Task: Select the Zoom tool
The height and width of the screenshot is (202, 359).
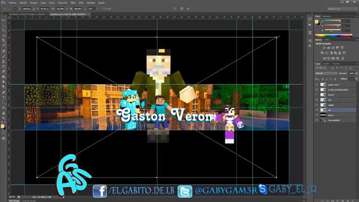Action: (x=3, y=118)
